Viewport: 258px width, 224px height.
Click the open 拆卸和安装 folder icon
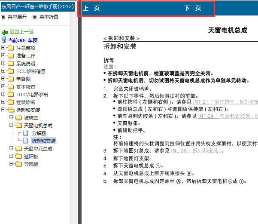tap(11, 110)
